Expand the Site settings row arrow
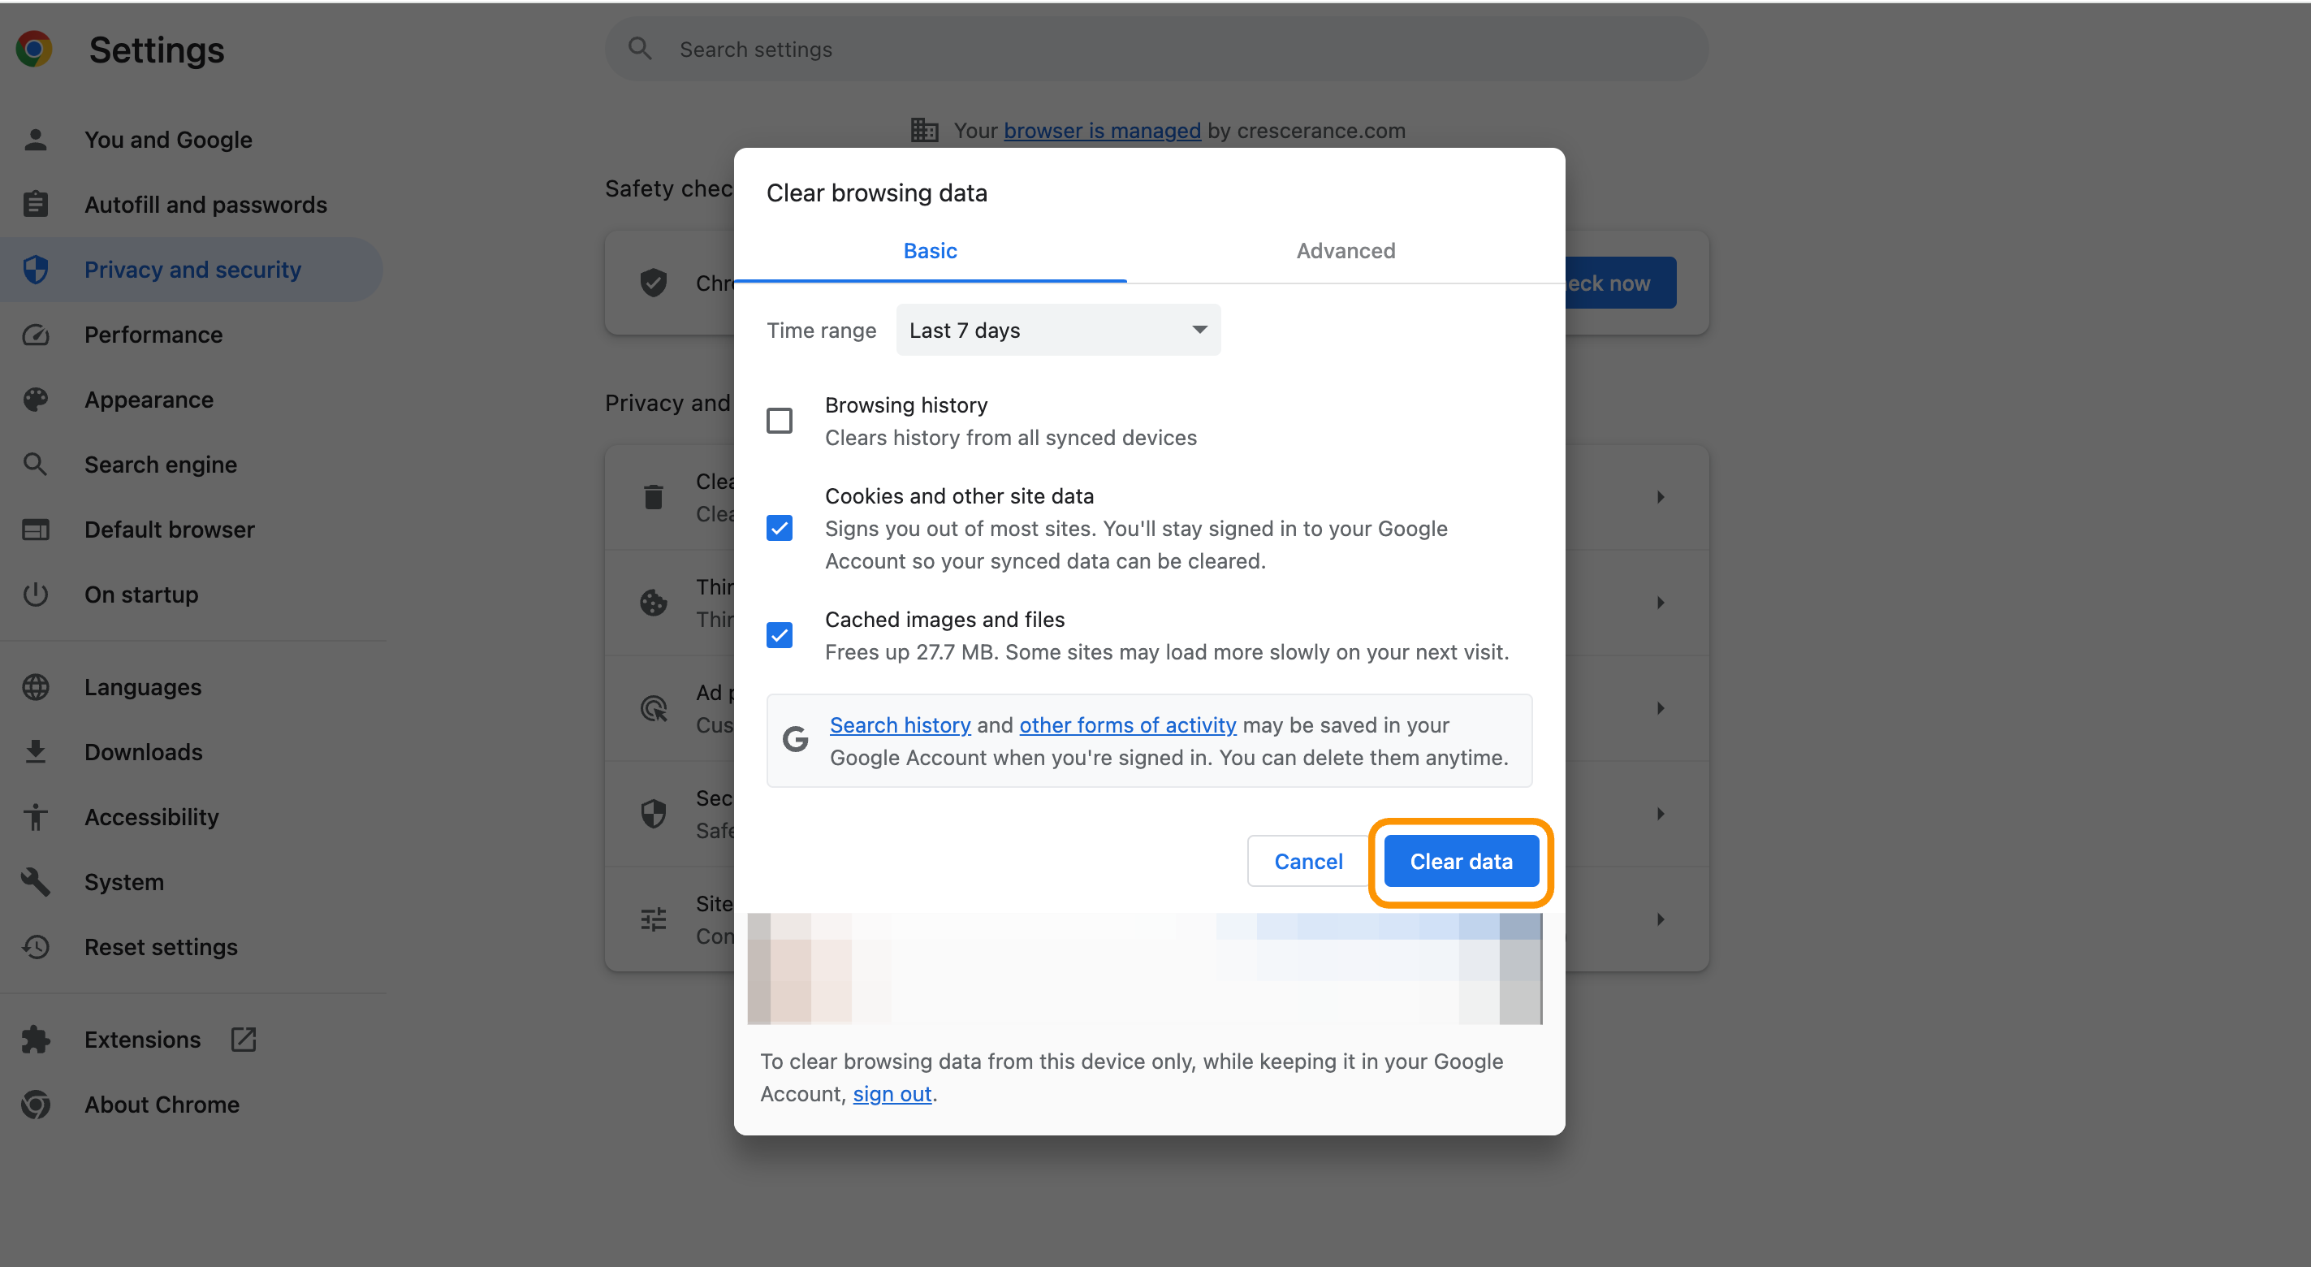 tap(1661, 919)
